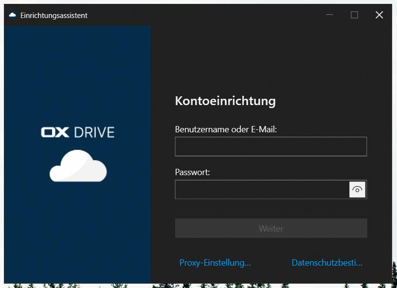Minimize the Einrichtungsassistent window

(330, 15)
